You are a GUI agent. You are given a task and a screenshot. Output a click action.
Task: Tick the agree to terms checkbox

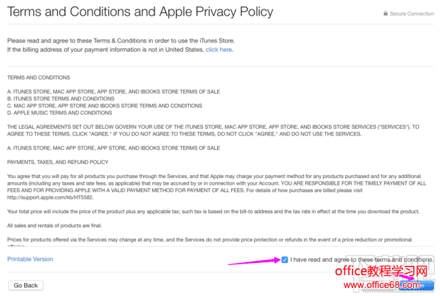click(286, 260)
